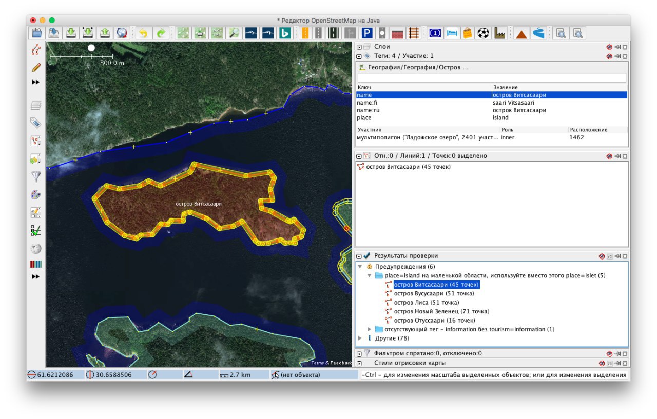Select the place island tag row
The image size is (657, 419).
pyautogui.click(x=492, y=118)
